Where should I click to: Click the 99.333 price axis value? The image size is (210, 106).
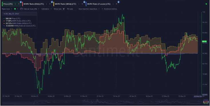(x=205, y=22)
